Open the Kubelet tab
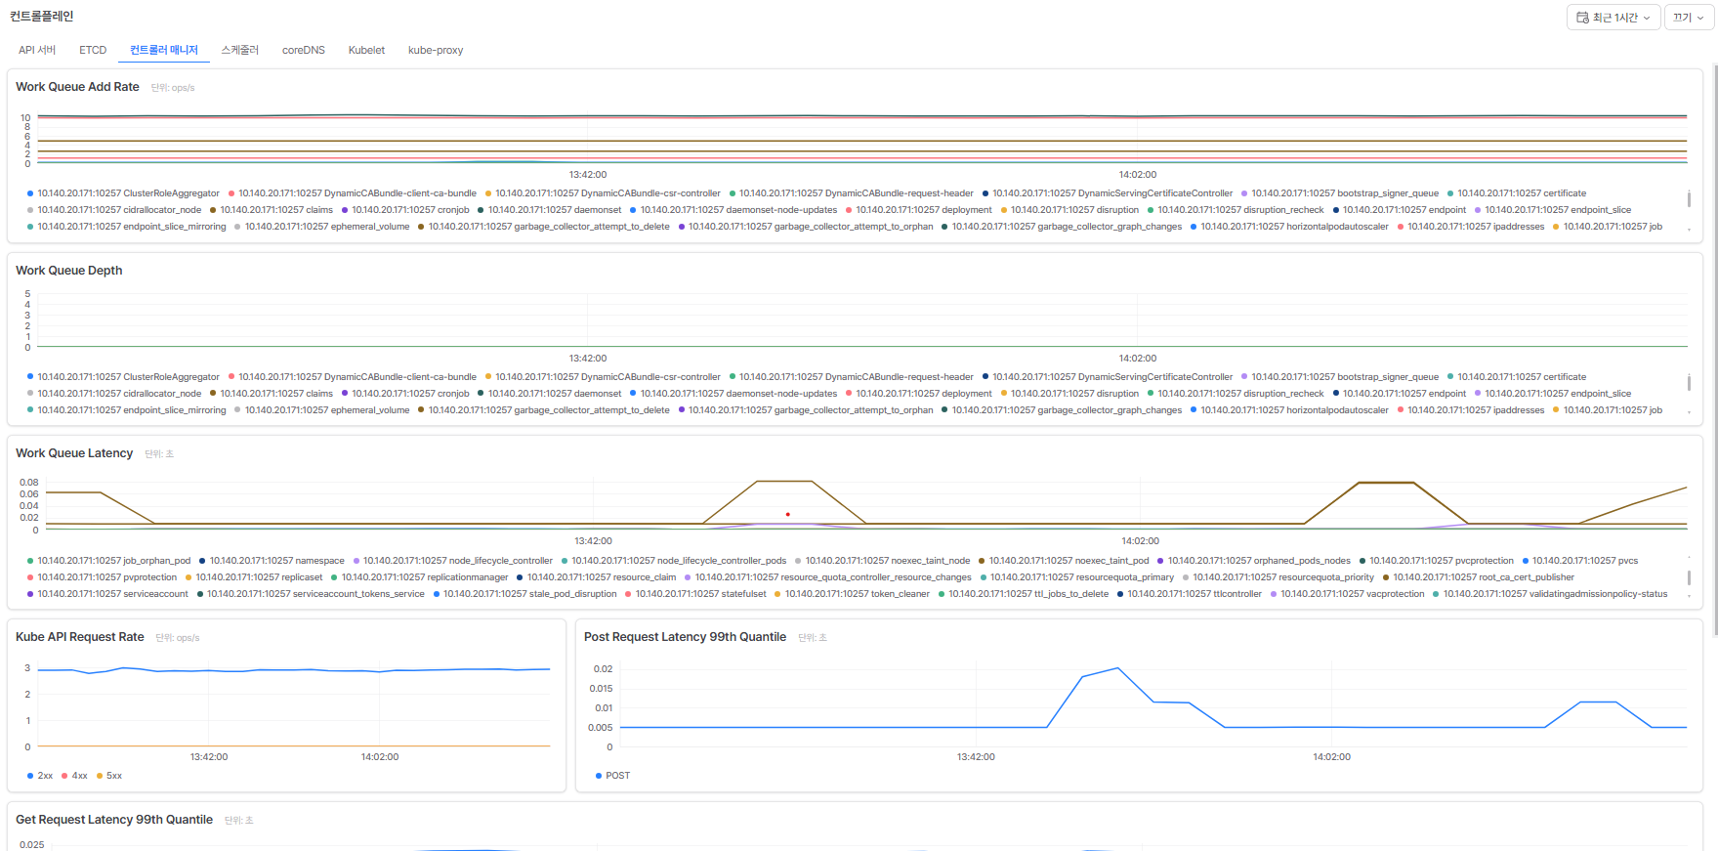The height and width of the screenshot is (851, 1718). 366,50
